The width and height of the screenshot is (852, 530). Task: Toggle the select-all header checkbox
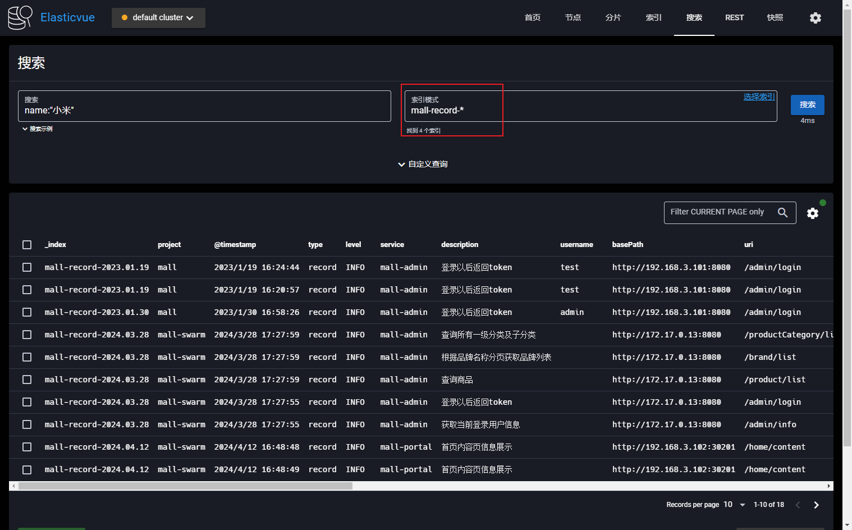pyautogui.click(x=27, y=245)
